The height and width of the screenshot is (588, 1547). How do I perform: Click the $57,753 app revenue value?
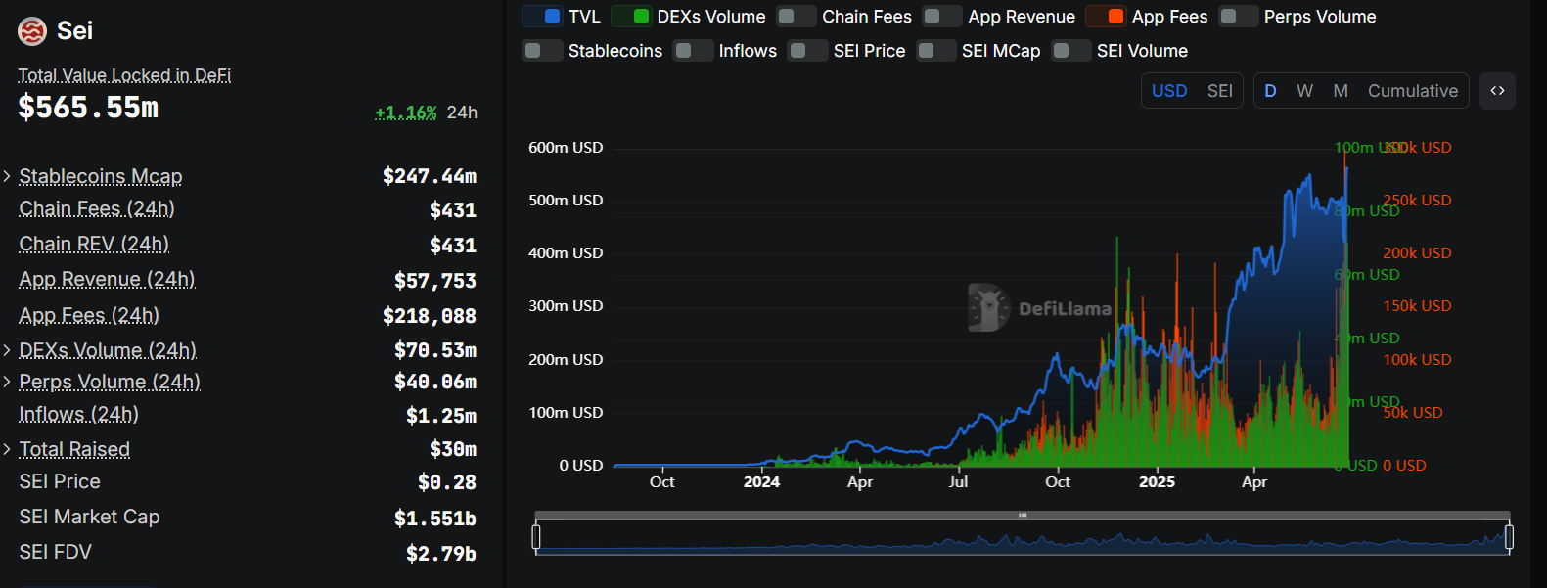435,281
